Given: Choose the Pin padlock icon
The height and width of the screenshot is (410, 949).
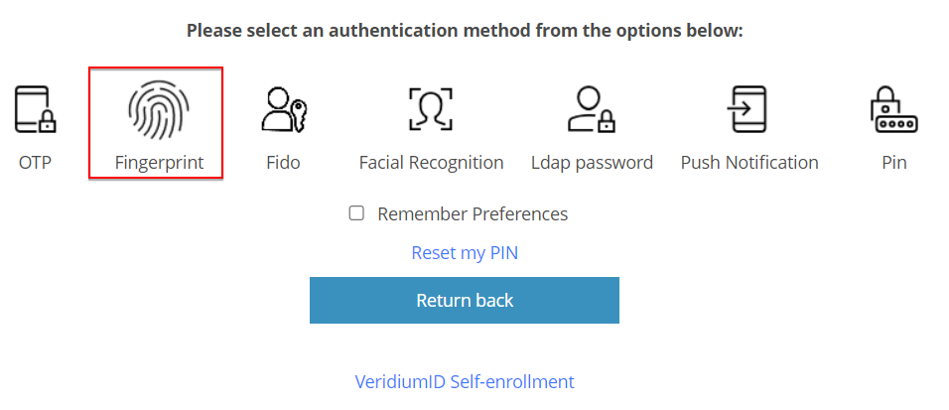Looking at the screenshot, I should point(893,109).
